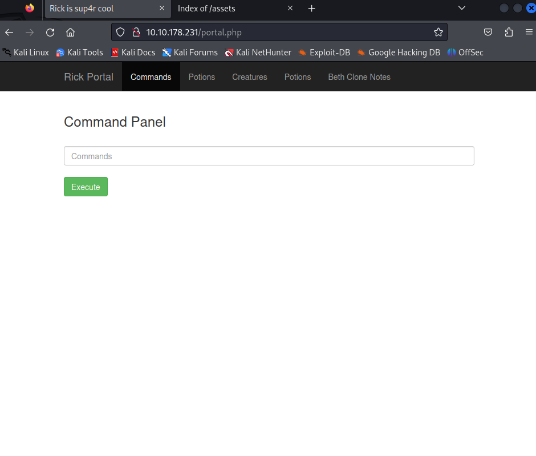This screenshot has width=536, height=456.
Task: Open the Pocket save icon
Action: point(488,33)
